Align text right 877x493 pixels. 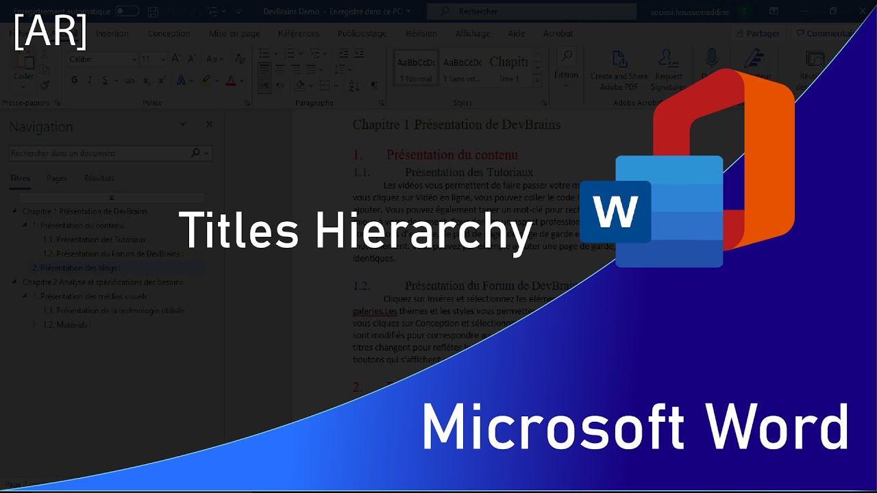[295, 69]
